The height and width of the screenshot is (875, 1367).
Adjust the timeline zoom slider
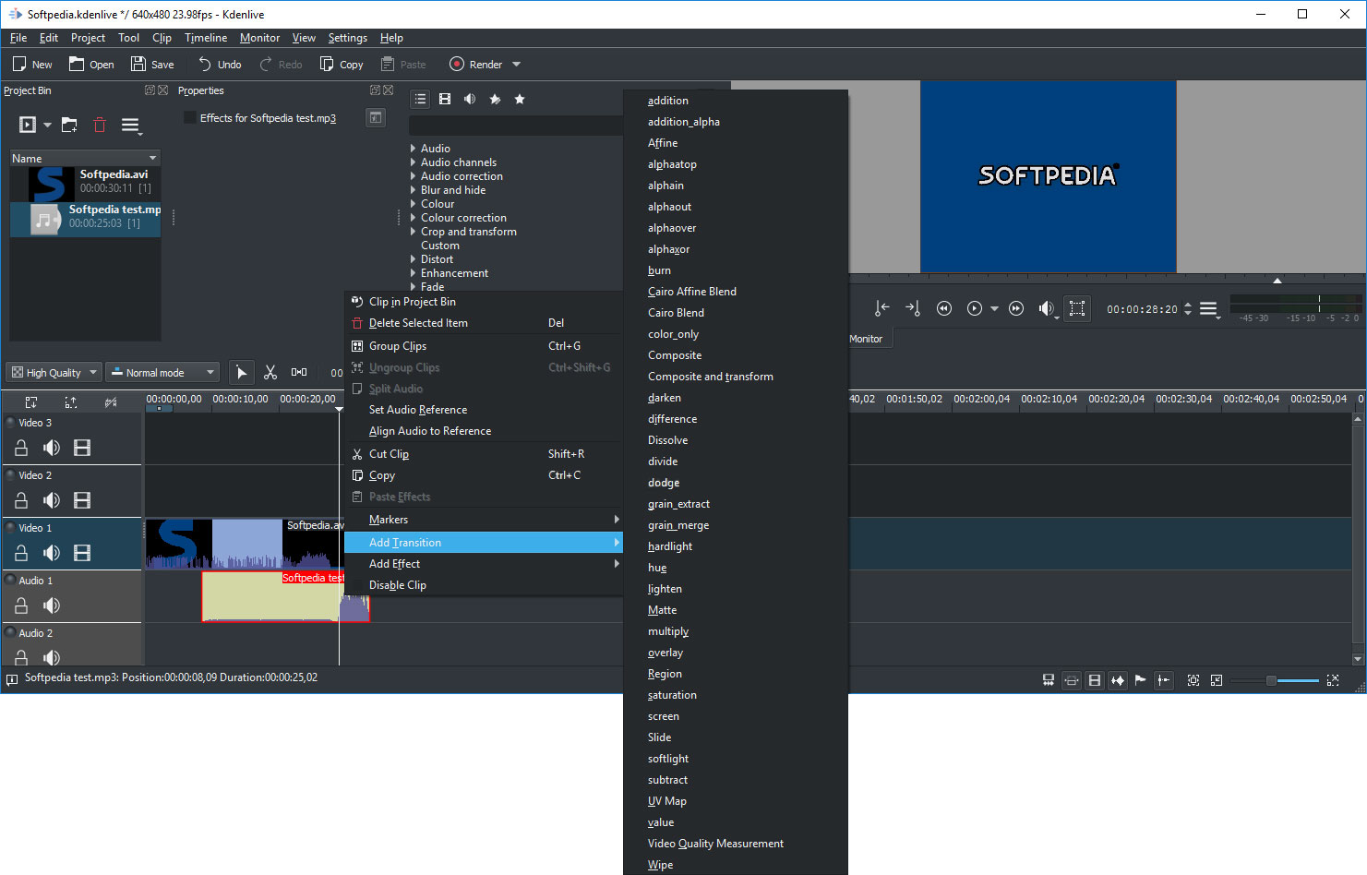(x=1271, y=680)
